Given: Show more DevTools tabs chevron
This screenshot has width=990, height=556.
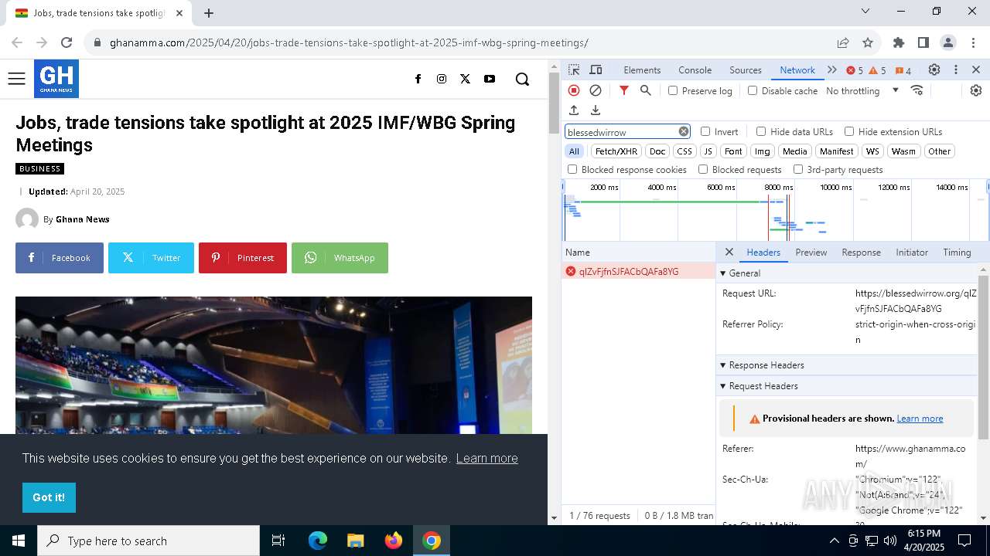Looking at the screenshot, I should (x=832, y=69).
